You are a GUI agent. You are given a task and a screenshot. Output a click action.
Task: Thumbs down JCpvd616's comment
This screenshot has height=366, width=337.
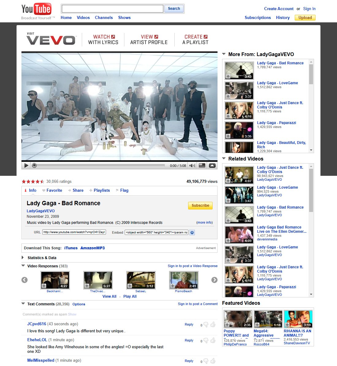[206, 325]
